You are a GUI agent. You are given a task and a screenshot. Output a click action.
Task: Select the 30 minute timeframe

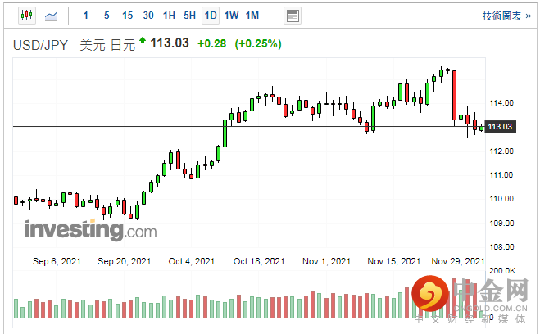(x=148, y=16)
